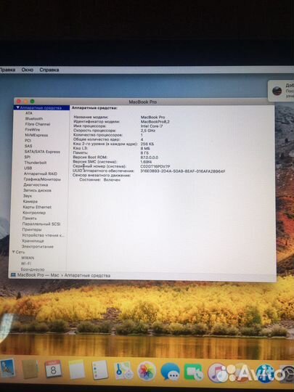Select Аппаратный RAID in the sidebar

pyautogui.click(x=41, y=173)
